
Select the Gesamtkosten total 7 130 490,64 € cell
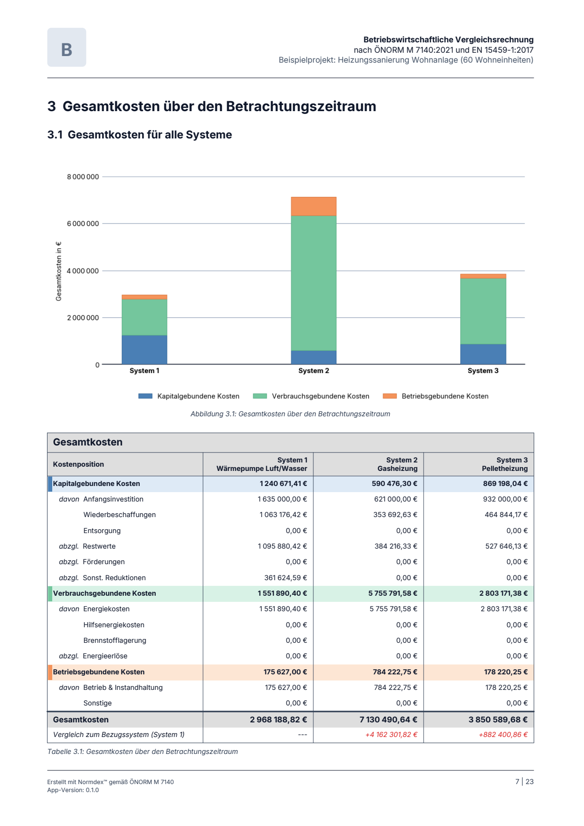point(368,720)
